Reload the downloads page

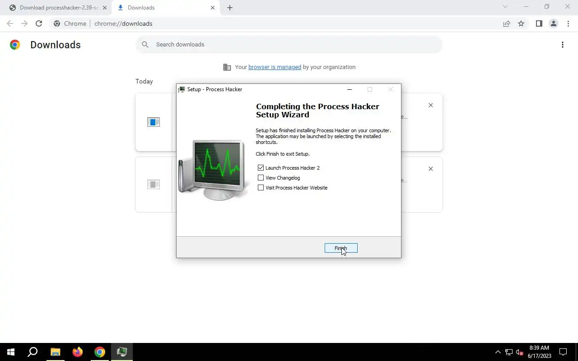pos(39,23)
